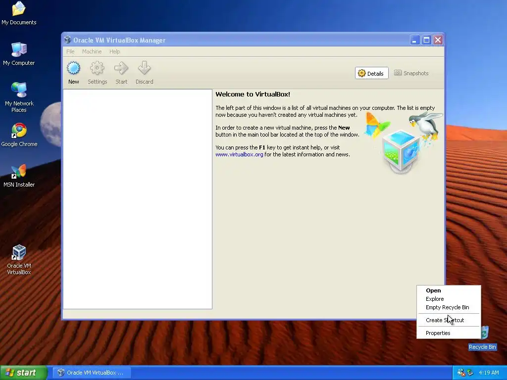Minimize the VirtualBox Manager window
This screenshot has width=507, height=380.
(x=414, y=40)
